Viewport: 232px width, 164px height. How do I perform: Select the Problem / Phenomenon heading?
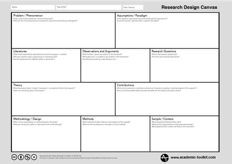(28, 15)
